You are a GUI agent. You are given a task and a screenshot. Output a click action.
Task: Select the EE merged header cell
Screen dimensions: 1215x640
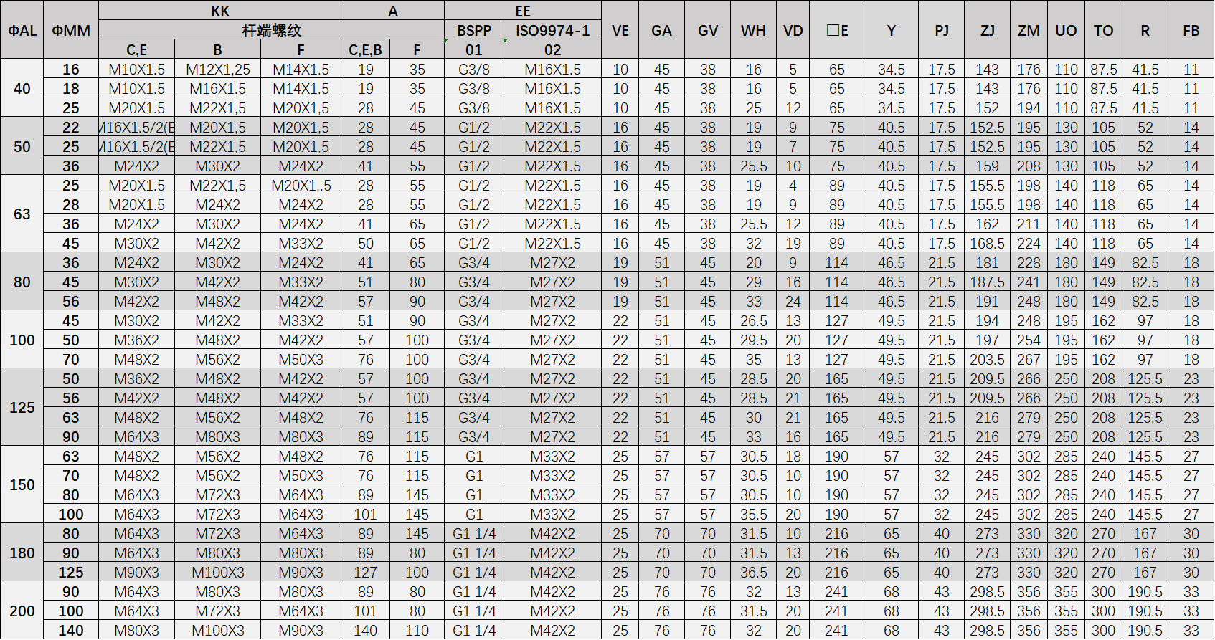tap(522, 11)
